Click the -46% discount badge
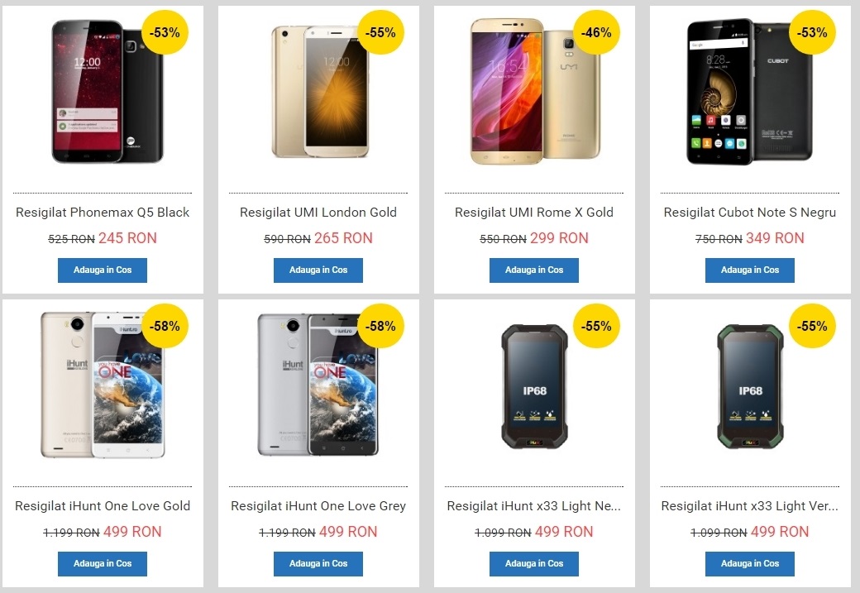Screen dimensions: 860x593 click(x=597, y=33)
